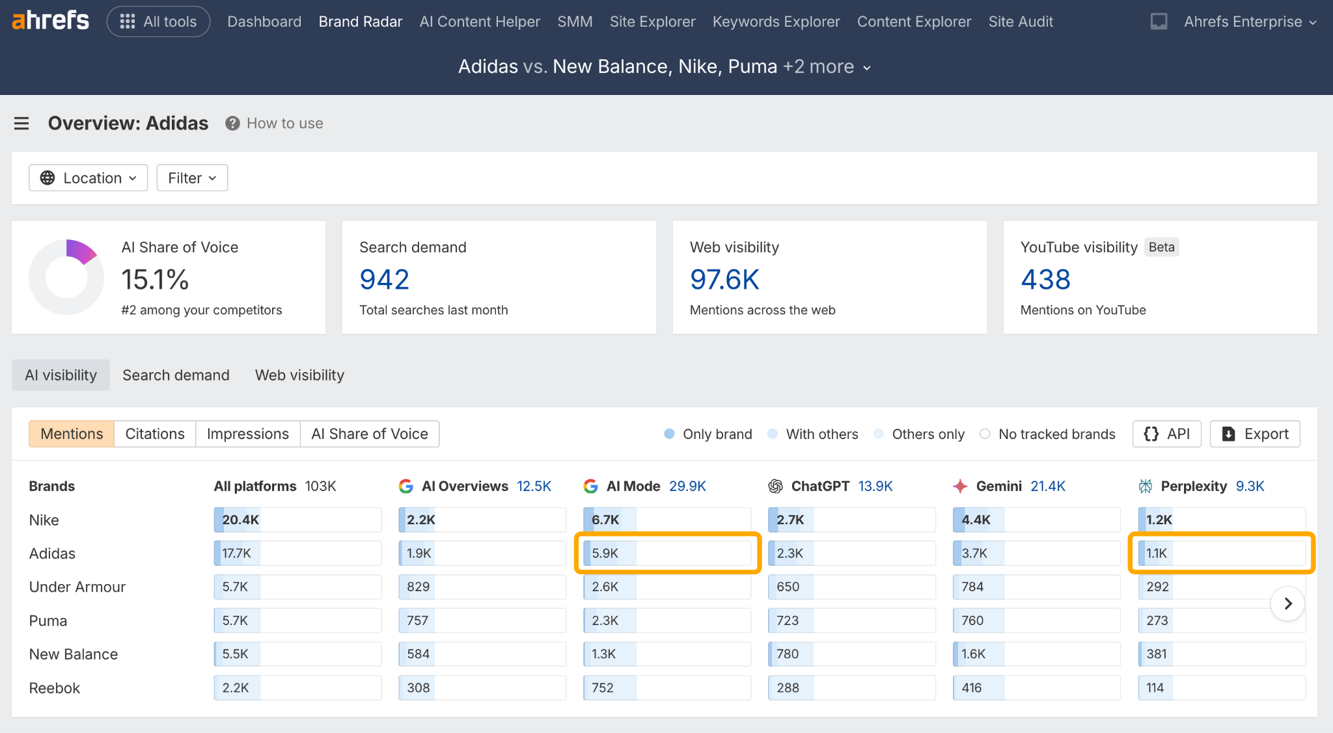Image resolution: width=1333 pixels, height=733 pixels.
Task: Open Content Explorer
Action: [x=914, y=21]
